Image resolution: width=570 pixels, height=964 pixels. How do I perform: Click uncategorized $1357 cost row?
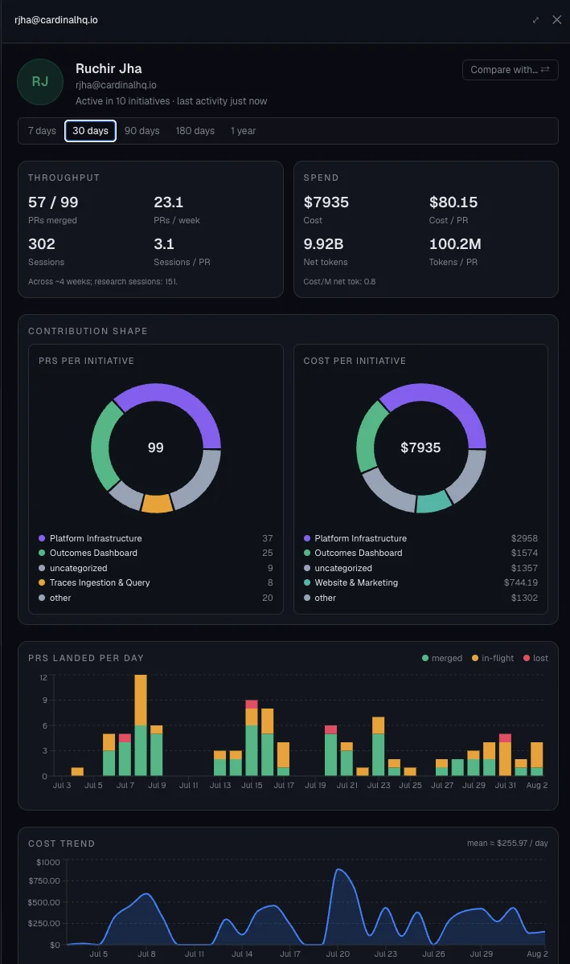tap(420, 568)
